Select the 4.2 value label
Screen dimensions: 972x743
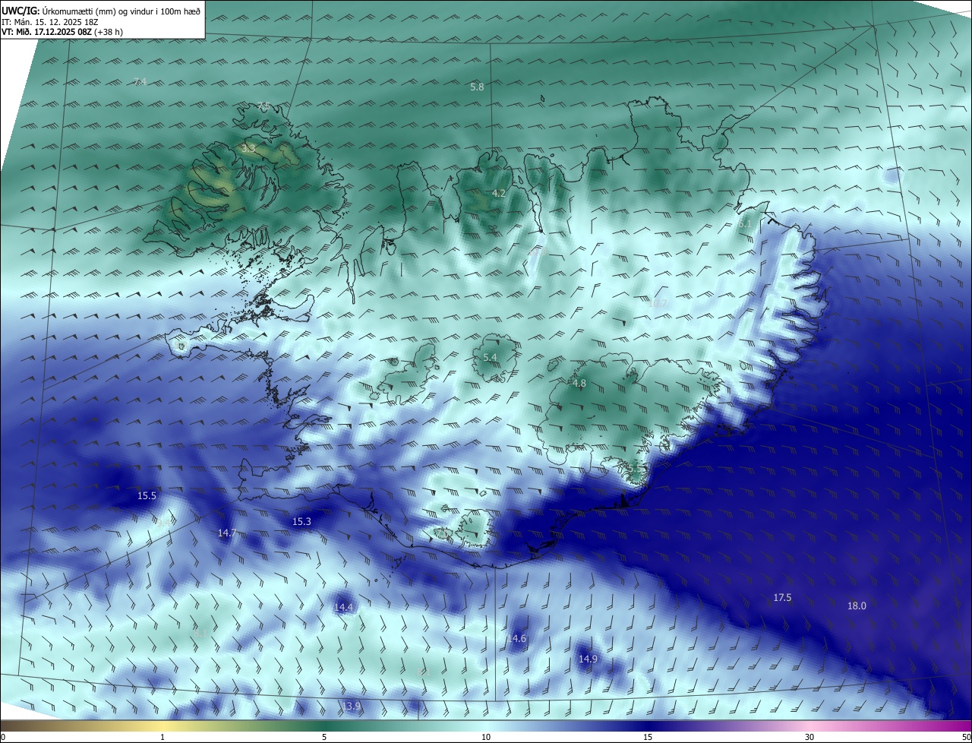click(x=499, y=194)
